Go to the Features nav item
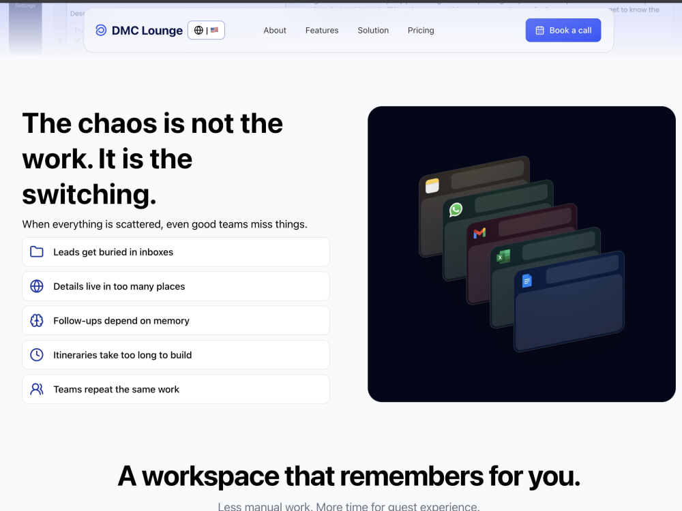 [x=322, y=31]
